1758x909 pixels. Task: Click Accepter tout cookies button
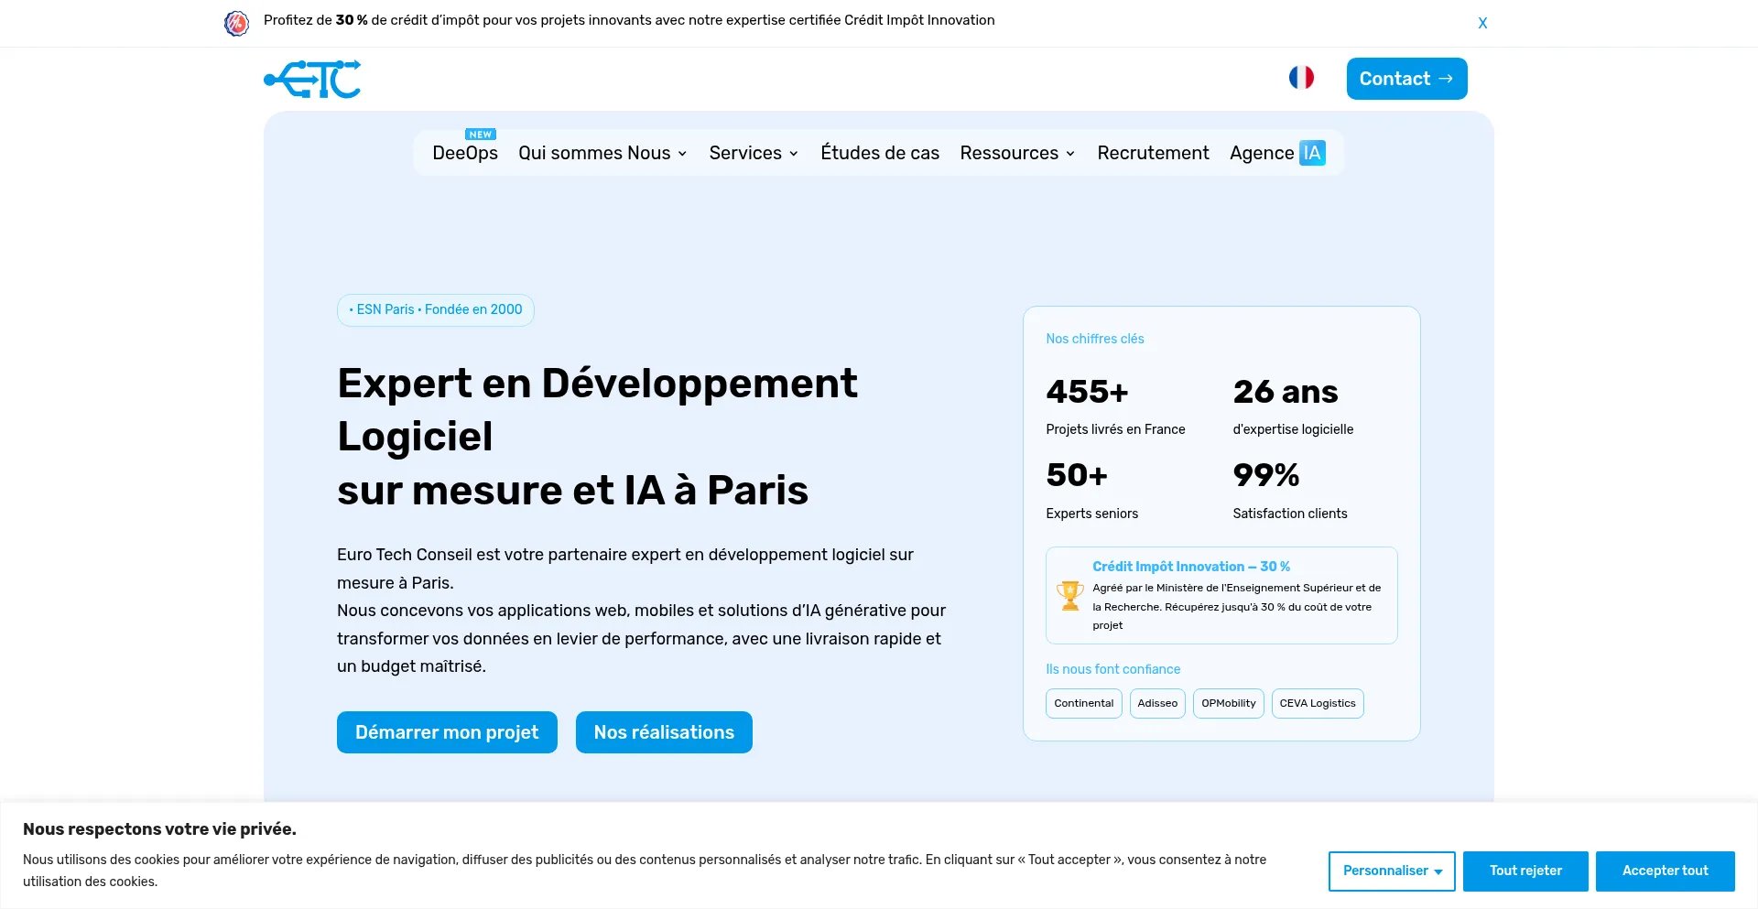(1665, 871)
